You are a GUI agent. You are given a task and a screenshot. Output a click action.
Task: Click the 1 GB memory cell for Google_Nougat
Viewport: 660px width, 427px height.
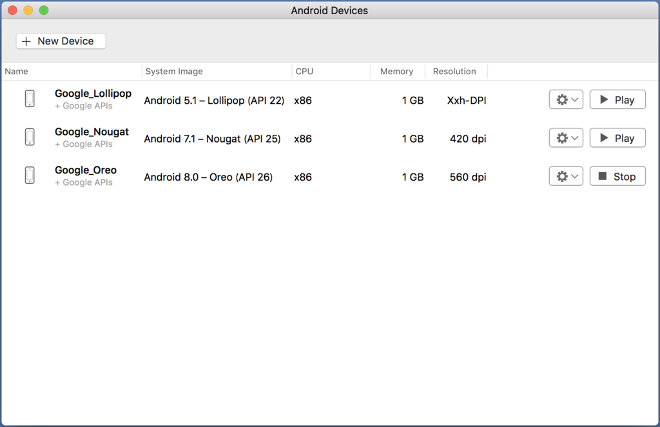coord(412,139)
